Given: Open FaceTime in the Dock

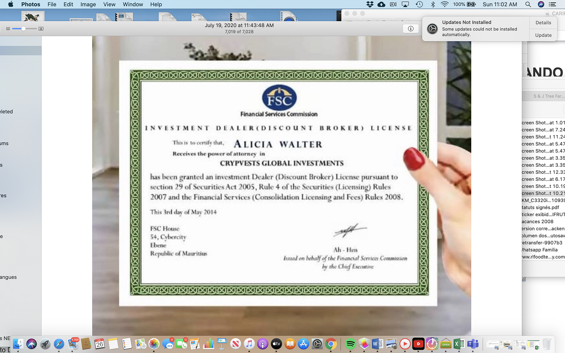Looking at the screenshot, I should click(x=181, y=344).
